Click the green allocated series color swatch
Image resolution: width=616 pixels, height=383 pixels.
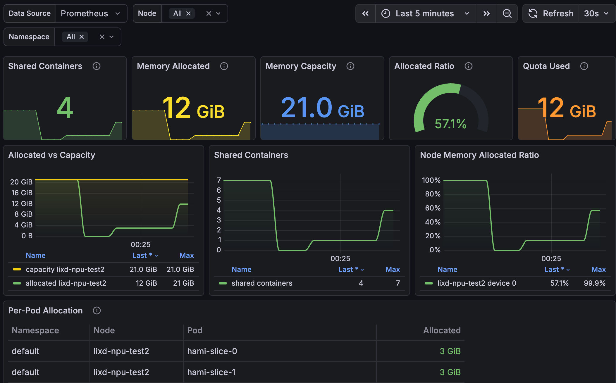(17, 283)
